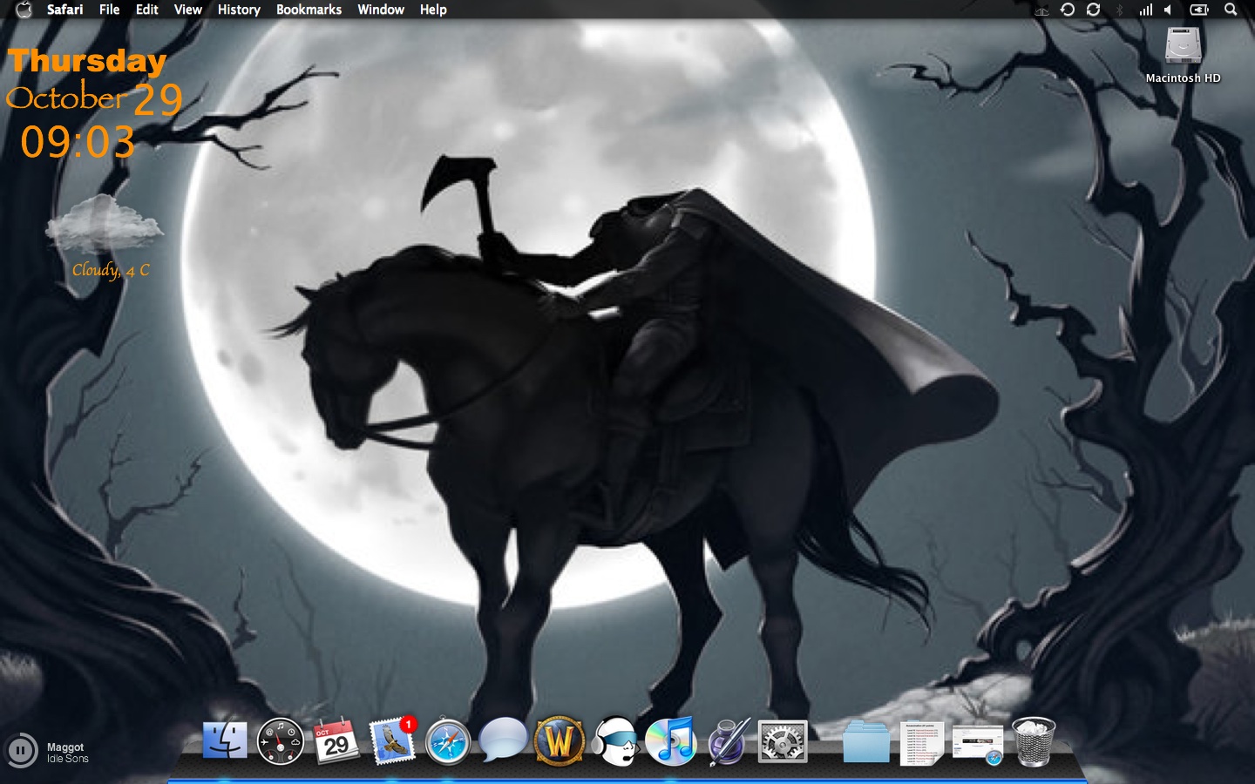Click the 'Idle Sons' artist text
The height and width of the screenshot is (784, 1255).
pos(68,759)
